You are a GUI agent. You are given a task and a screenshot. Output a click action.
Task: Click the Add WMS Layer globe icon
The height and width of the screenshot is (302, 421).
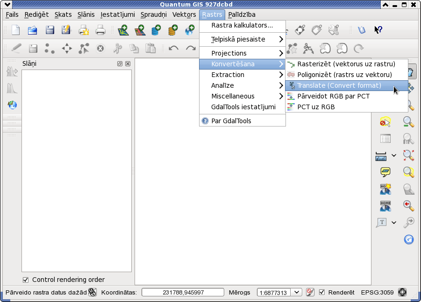click(x=190, y=30)
